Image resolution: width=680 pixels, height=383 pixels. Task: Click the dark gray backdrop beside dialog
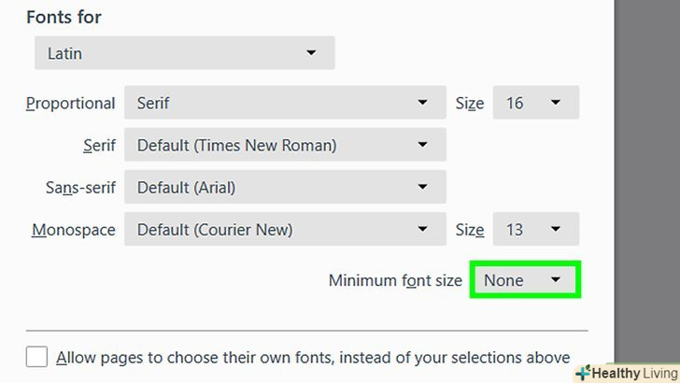point(646,187)
